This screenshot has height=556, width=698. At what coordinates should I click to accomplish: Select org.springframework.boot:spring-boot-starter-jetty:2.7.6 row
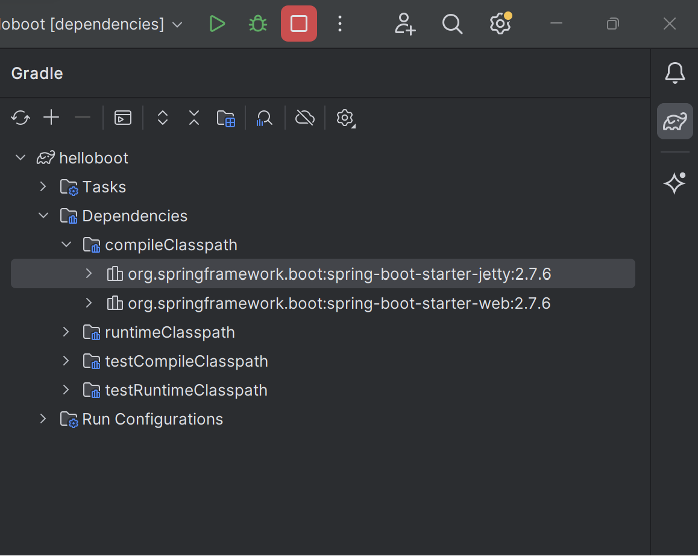coord(322,274)
